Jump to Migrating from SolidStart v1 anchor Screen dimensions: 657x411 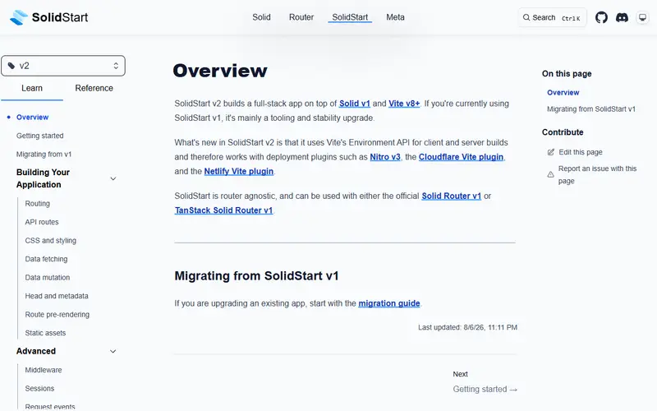[590, 109]
